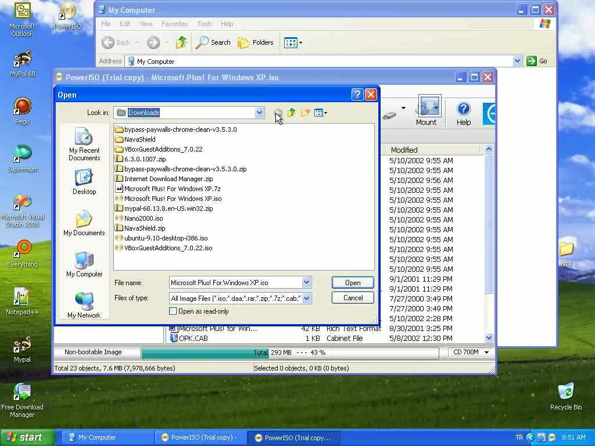Open MyPal 68 desktop shortcut
595x446 pixels.
tap(22, 64)
